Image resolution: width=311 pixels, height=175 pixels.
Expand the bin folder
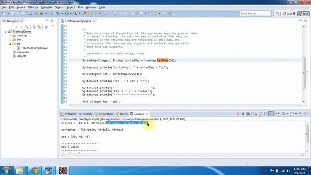tap(10, 40)
